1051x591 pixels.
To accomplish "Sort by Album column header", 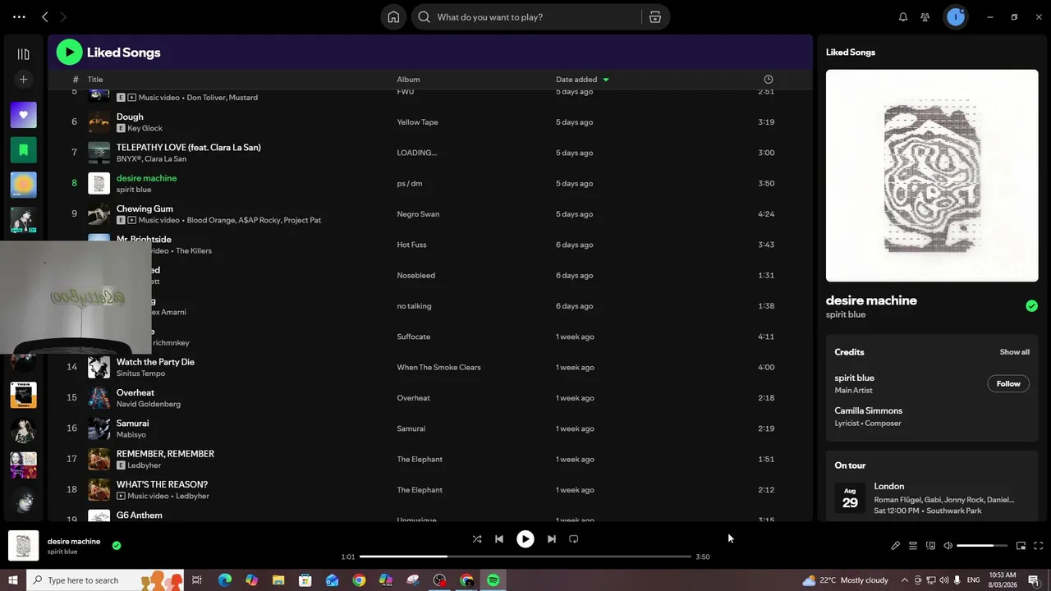I will click(408, 80).
